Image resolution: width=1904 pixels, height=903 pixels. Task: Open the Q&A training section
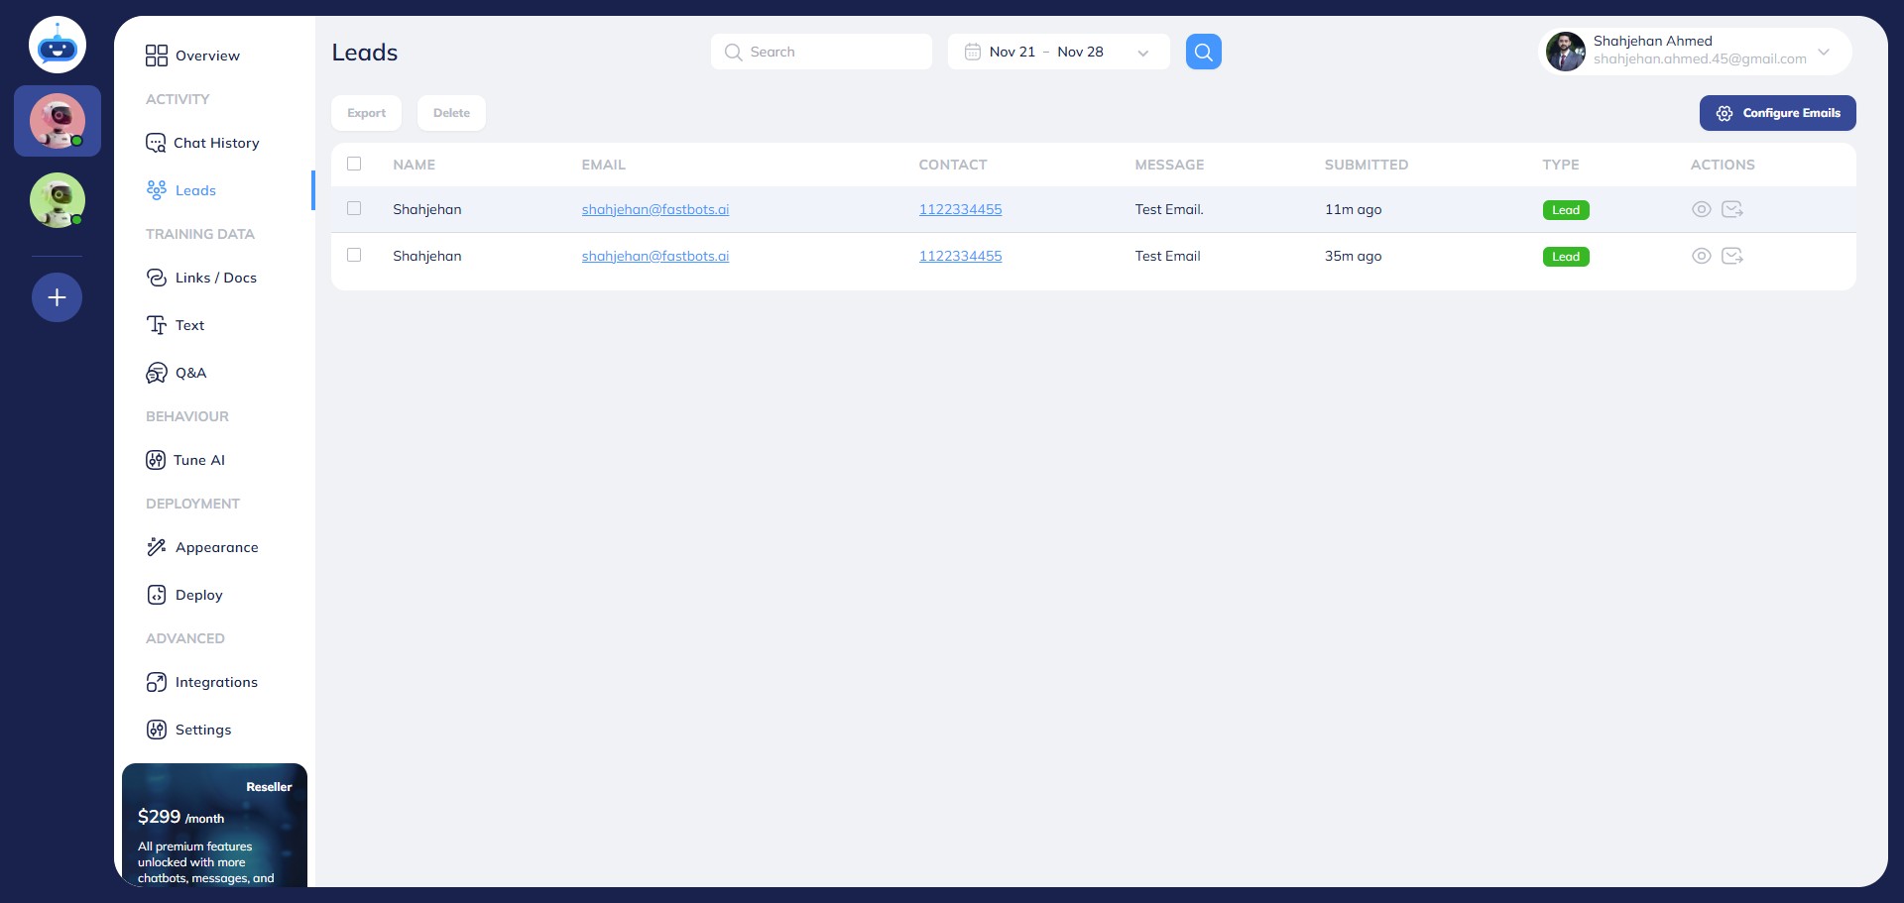190,373
